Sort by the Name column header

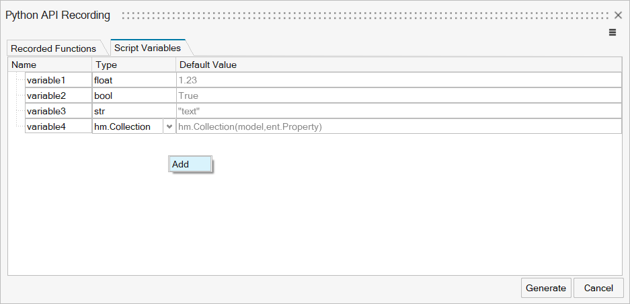point(50,65)
